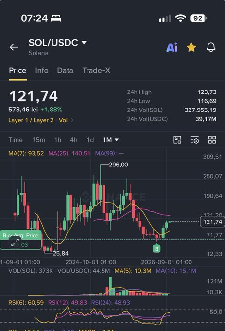The height and width of the screenshot is (331, 225).
Task: Open the Layer 1 / Layer 2 link
Action: click(x=31, y=120)
